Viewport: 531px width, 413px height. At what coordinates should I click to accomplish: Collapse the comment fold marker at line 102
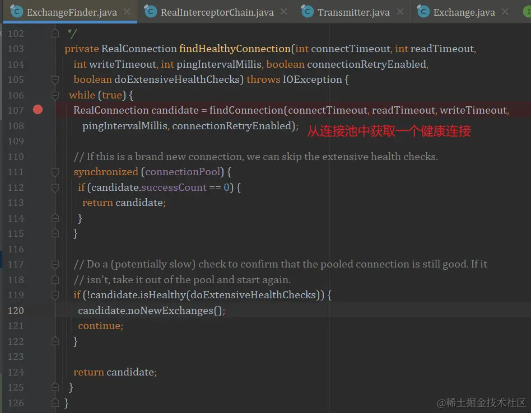55,34
